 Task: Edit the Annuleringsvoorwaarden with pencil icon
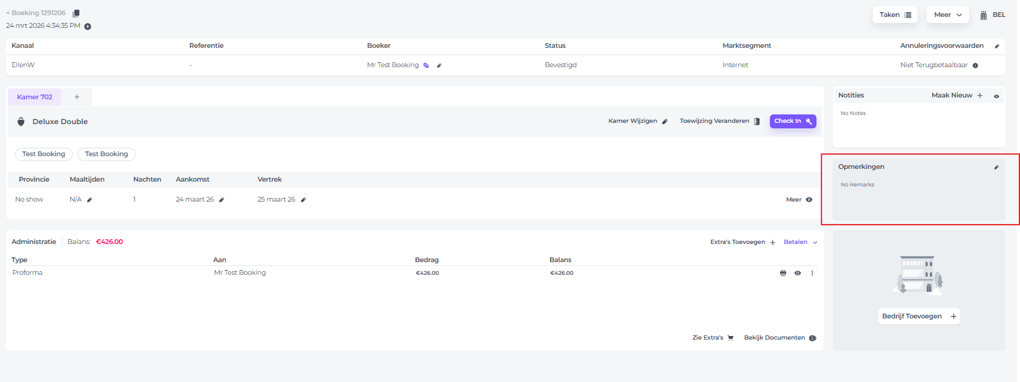[997, 46]
